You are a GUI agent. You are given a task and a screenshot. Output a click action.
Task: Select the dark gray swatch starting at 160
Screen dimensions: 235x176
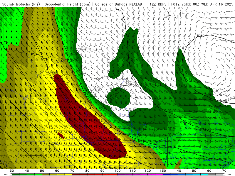click(212, 175)
